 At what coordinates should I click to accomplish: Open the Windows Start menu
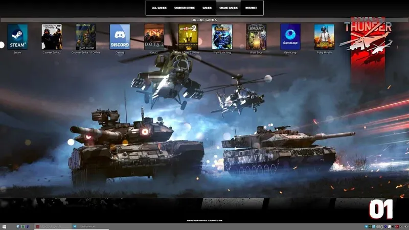pos(4,227)
